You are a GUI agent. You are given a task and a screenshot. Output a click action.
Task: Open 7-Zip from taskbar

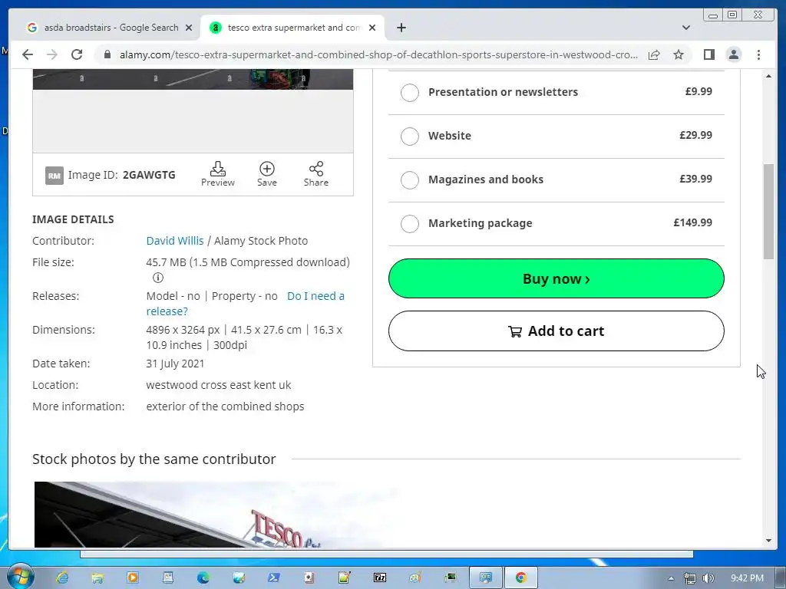point(380,577)
